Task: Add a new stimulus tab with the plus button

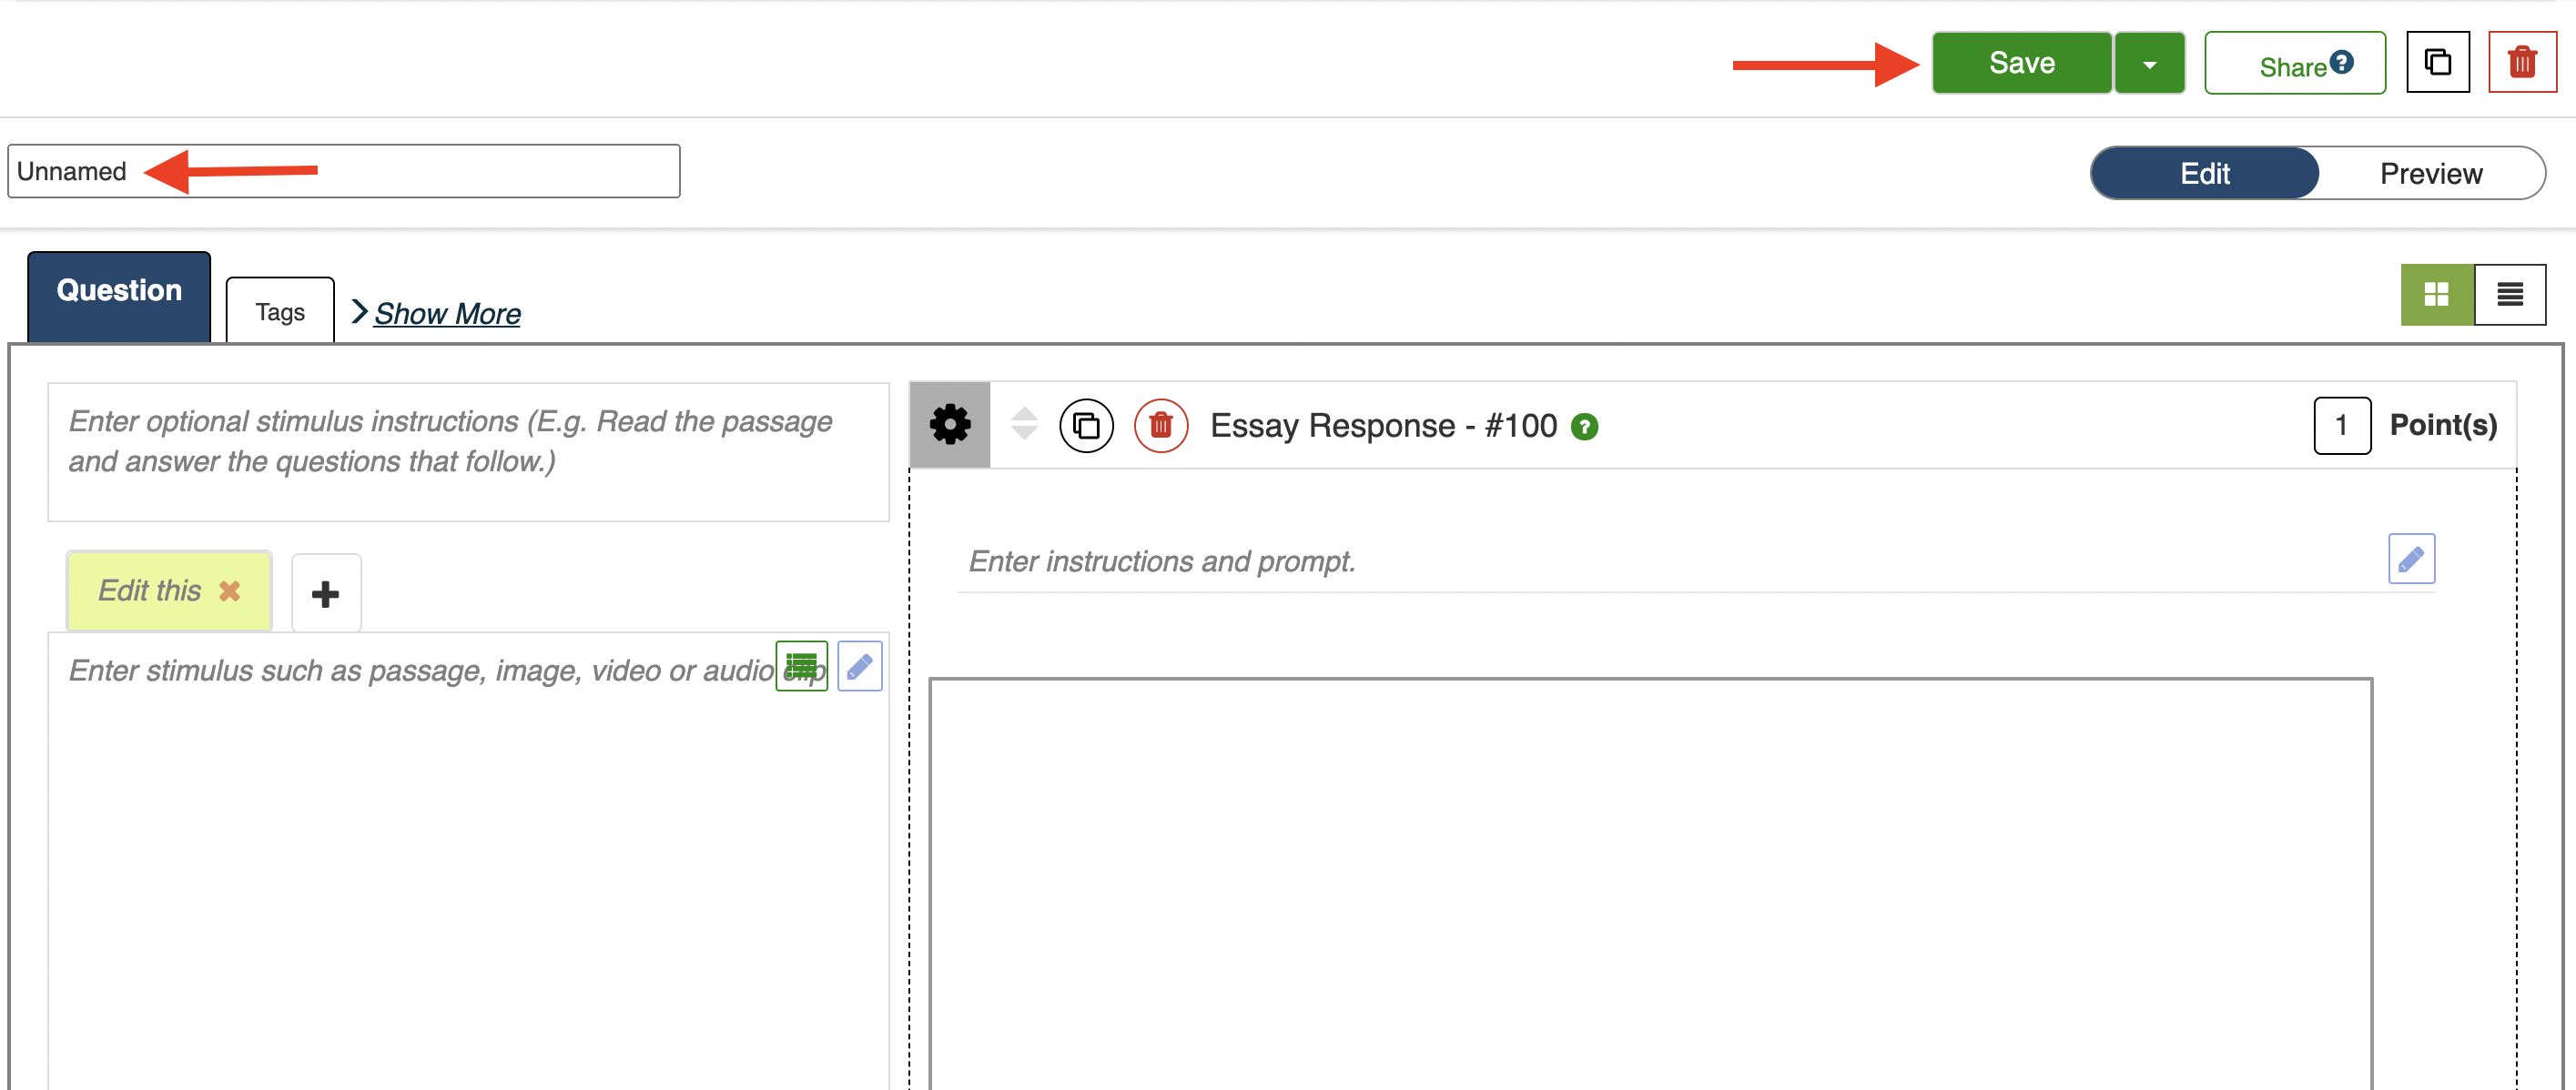Action: 326,594
